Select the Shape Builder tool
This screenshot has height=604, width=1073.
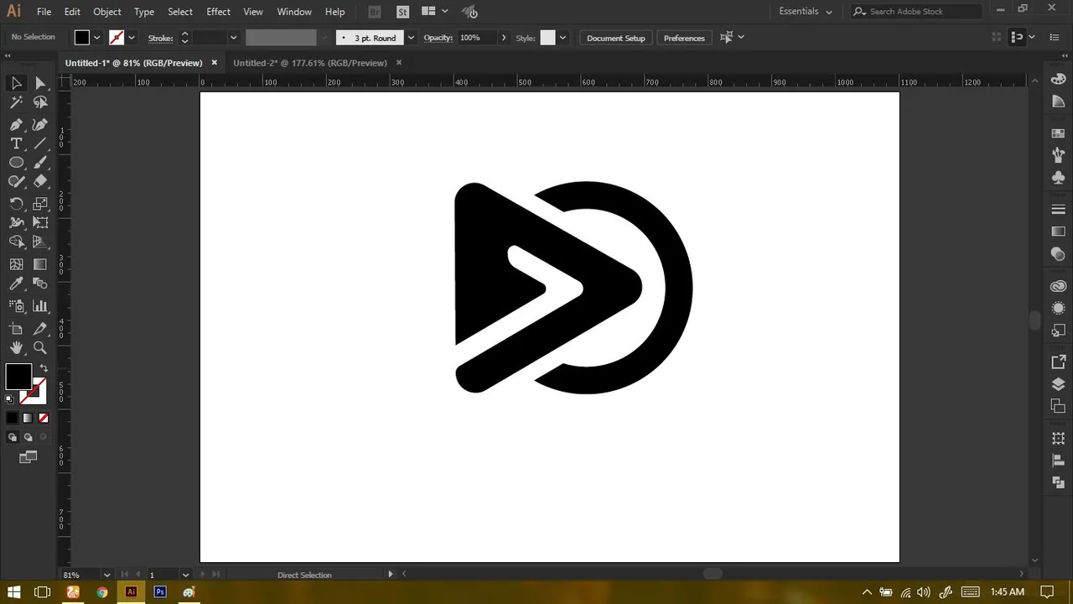pos(16,242)
